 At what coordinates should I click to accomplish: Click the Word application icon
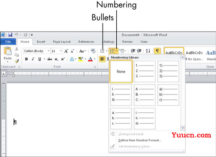click(3, 35)
